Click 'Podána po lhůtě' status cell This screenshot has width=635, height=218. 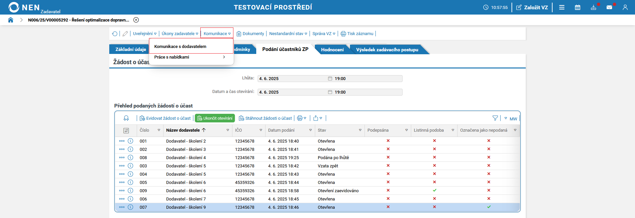tap(333, 158)
